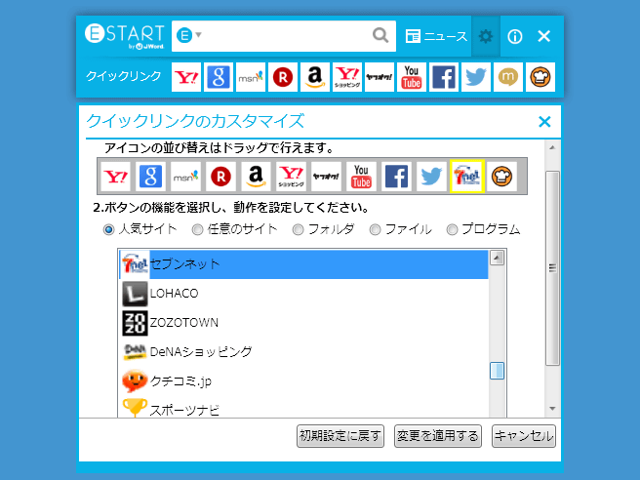The width and height of the screenshot is (640, 480).
Task: Click site list scroll up arrow
Action: (x=497, y=258)
